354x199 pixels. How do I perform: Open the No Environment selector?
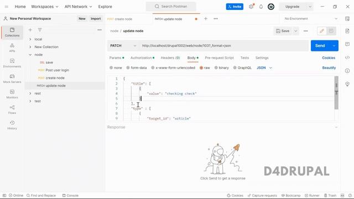point(311,19)
